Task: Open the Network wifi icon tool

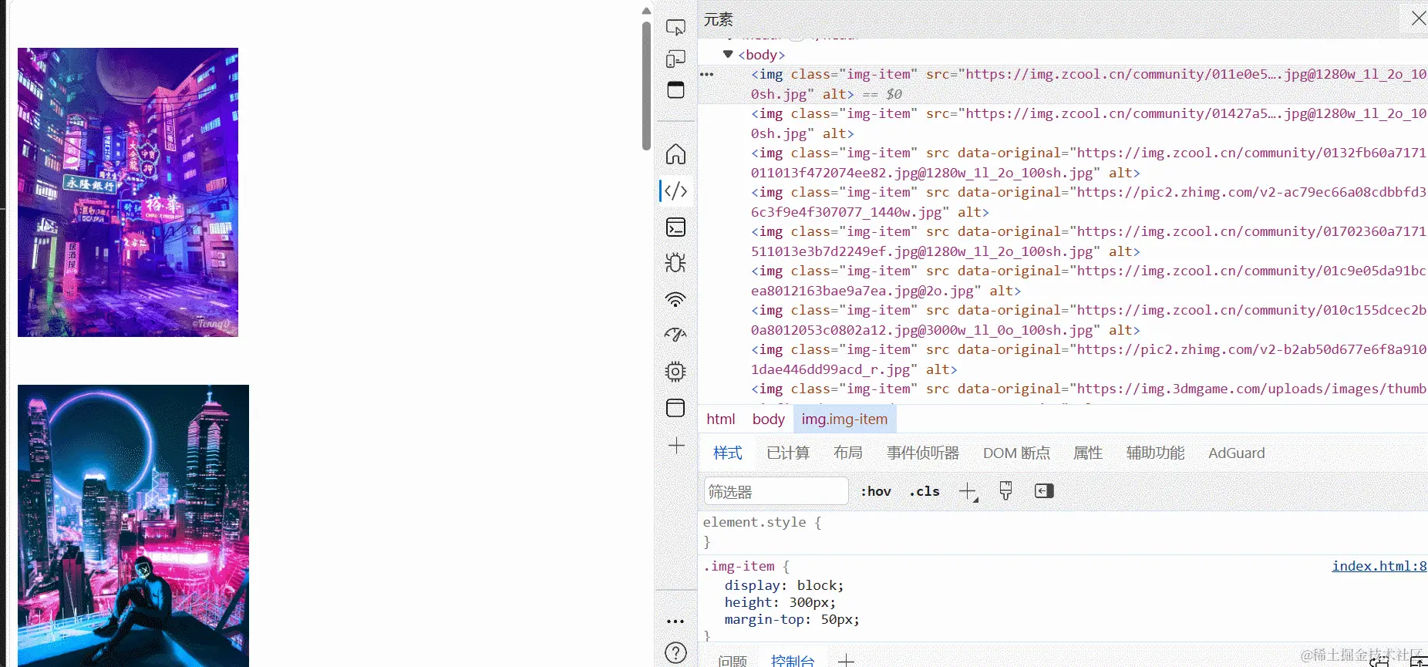Action: click(675, 299)
